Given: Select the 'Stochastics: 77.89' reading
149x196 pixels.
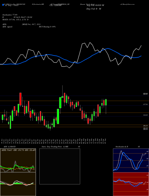Looking at the screenshot, I should click(10, 15).
